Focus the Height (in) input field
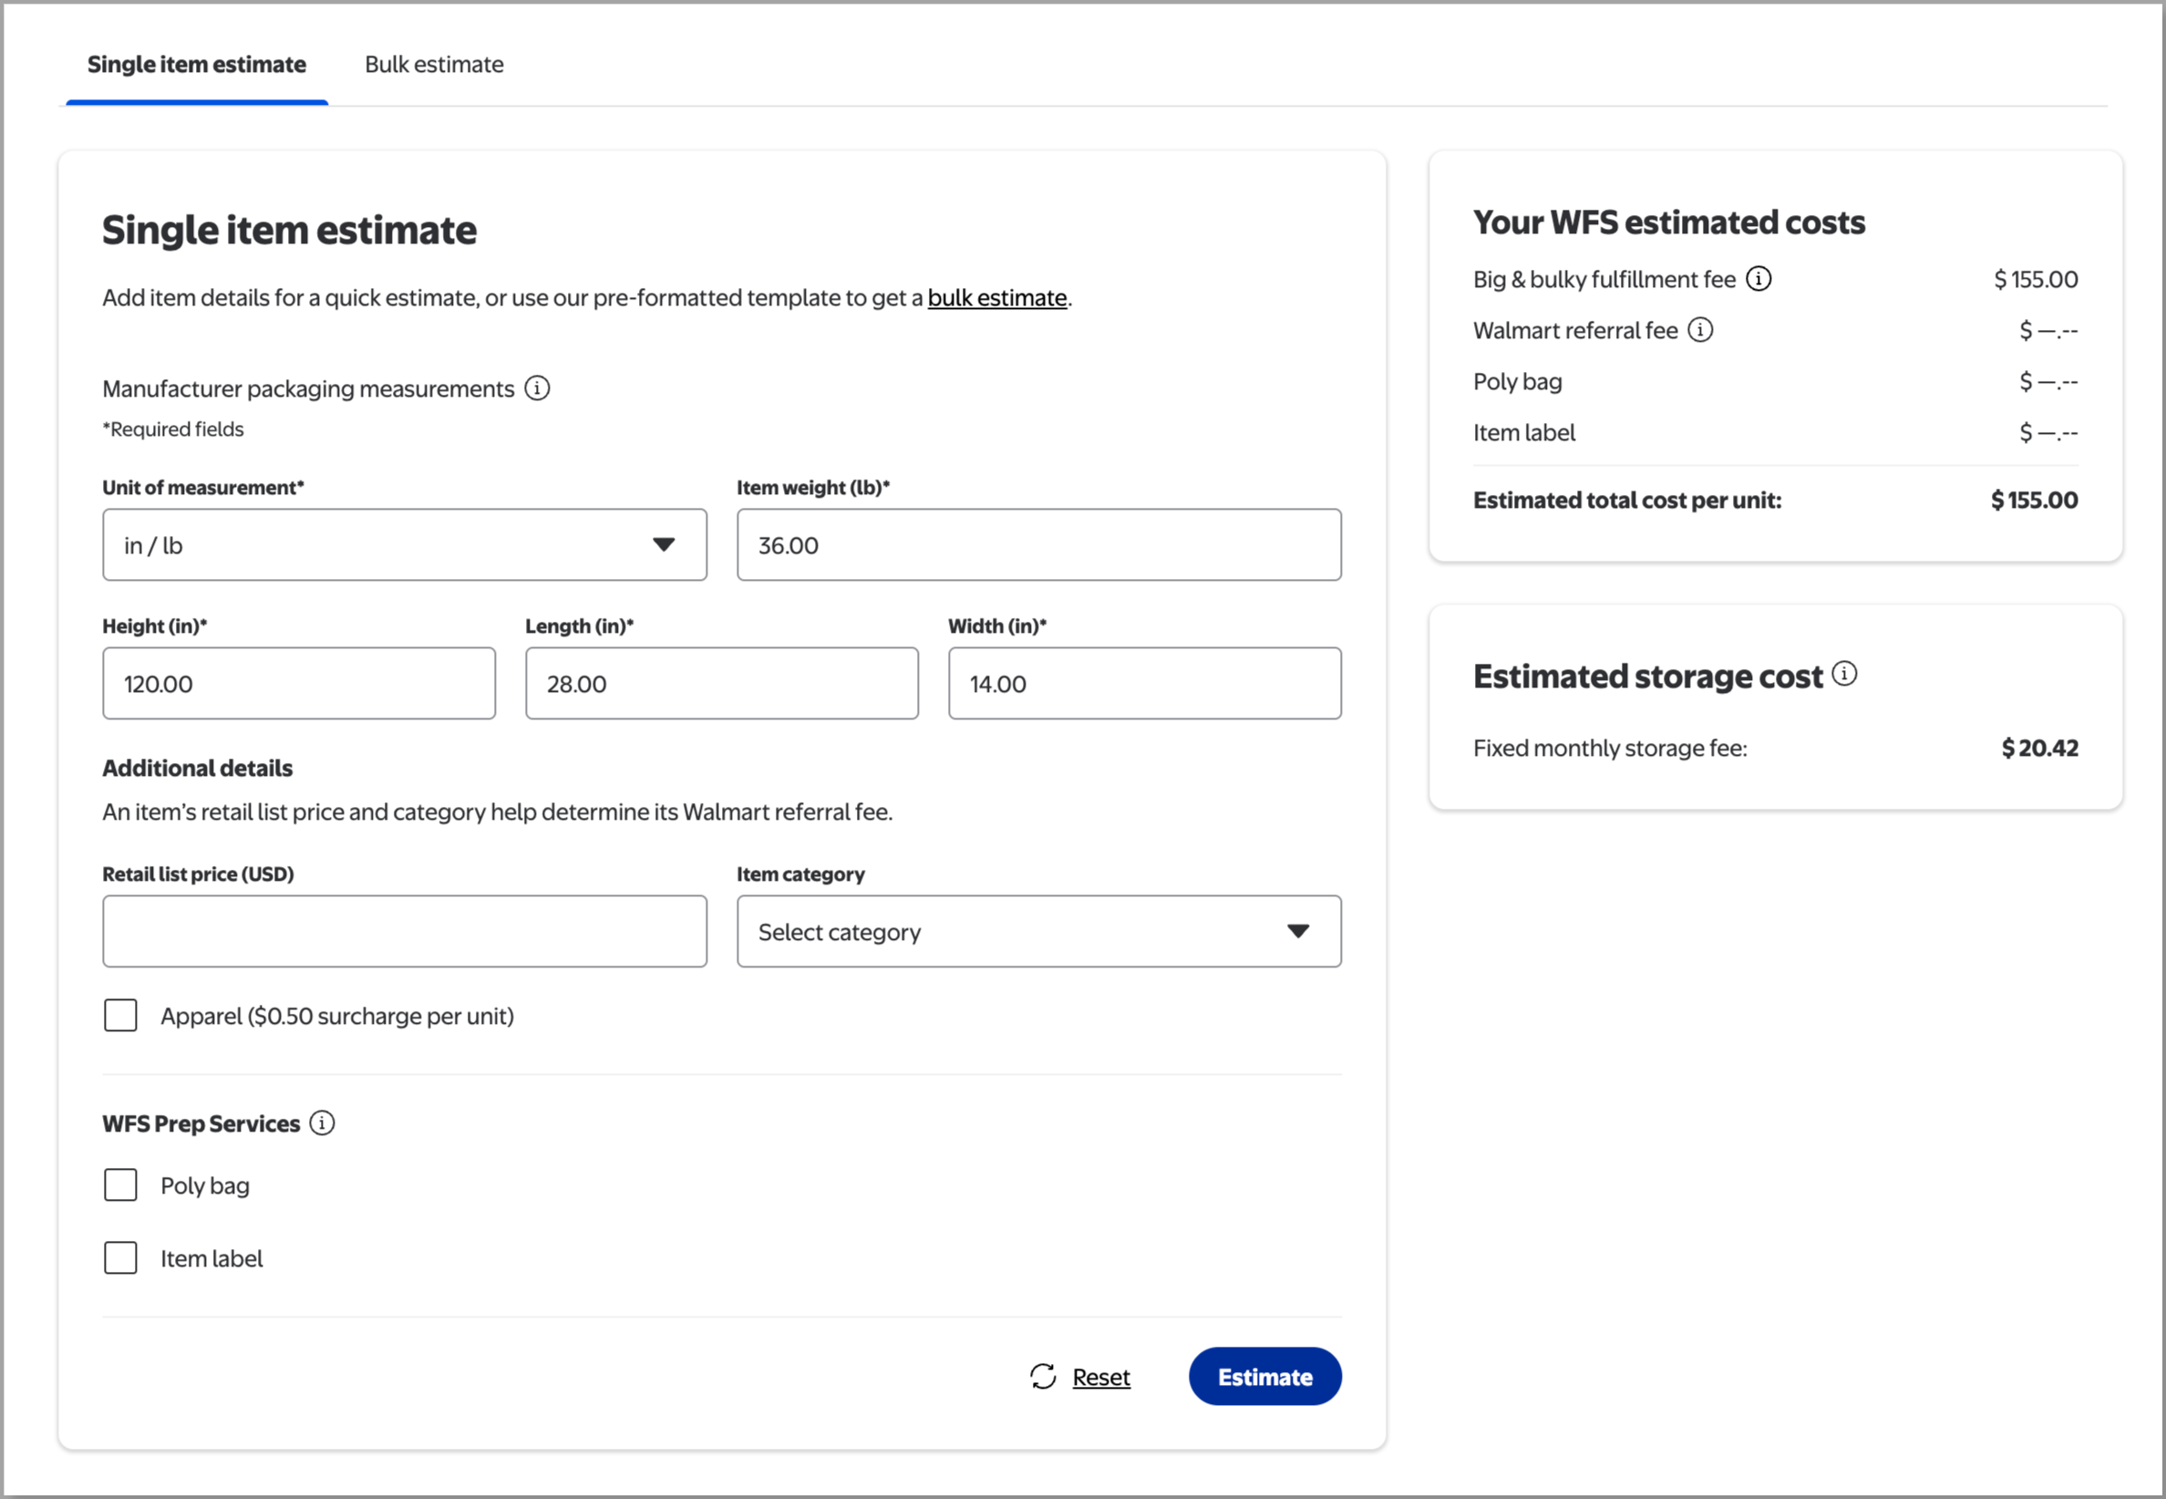This screenshot has width=2166, height=1499. click(x=299, y=683)
